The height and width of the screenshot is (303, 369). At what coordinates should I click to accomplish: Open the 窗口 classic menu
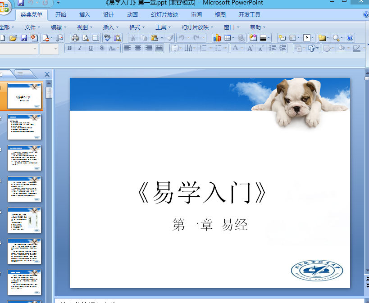[x=232, y=27]
